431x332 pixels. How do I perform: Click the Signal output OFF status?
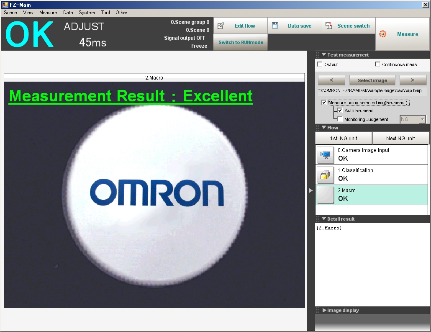pyautogui.click(x=185, y=38)
